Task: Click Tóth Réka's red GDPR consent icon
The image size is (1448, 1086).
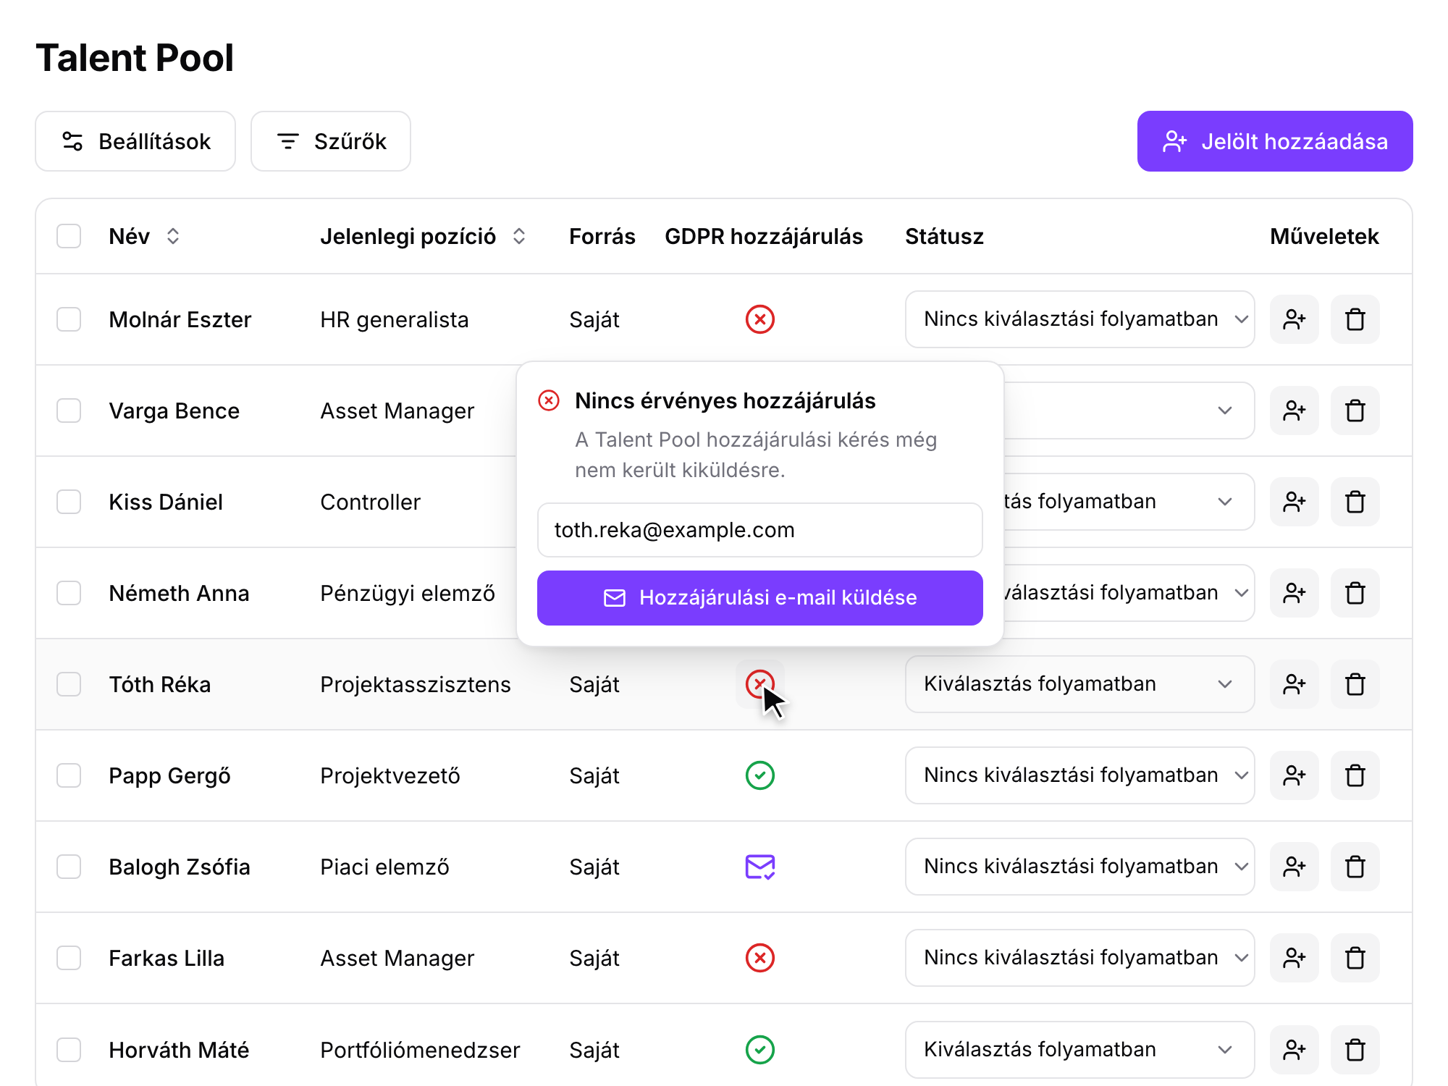Action: (x=759, y=684)
